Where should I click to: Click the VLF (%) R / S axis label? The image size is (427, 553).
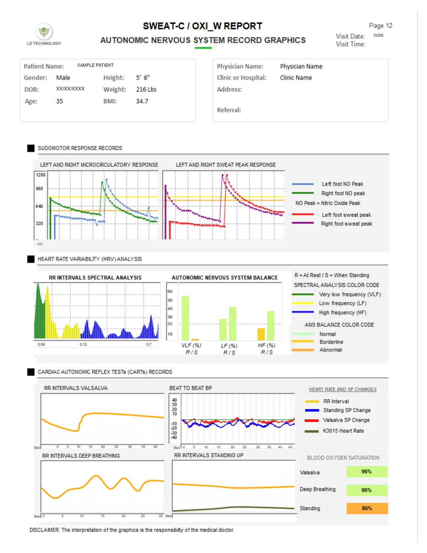[191, 349]
